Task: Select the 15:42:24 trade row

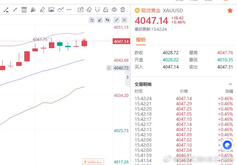Action: (184, 98)
